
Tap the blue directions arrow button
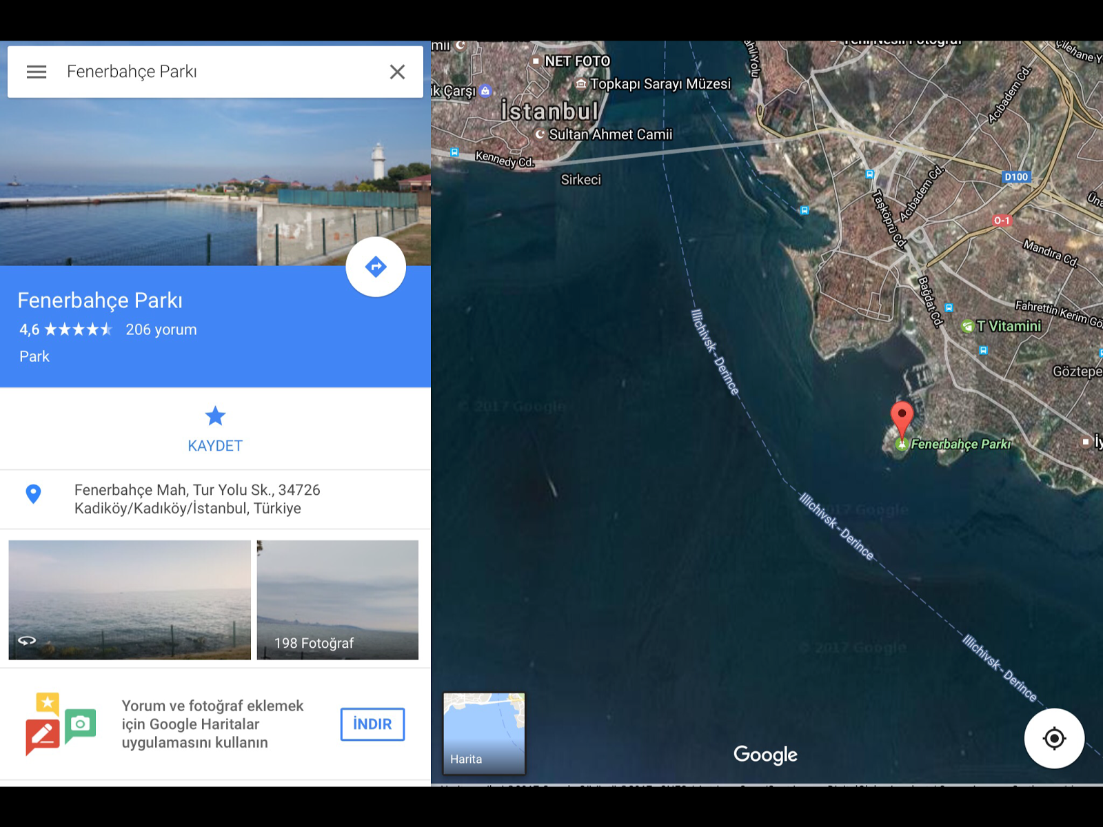click(376, 267)
